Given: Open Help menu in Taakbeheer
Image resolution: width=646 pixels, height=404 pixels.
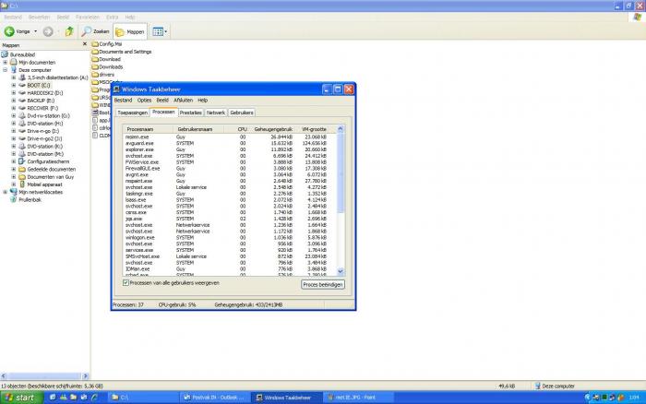Looking at the screenshot, I should (203, 100).
